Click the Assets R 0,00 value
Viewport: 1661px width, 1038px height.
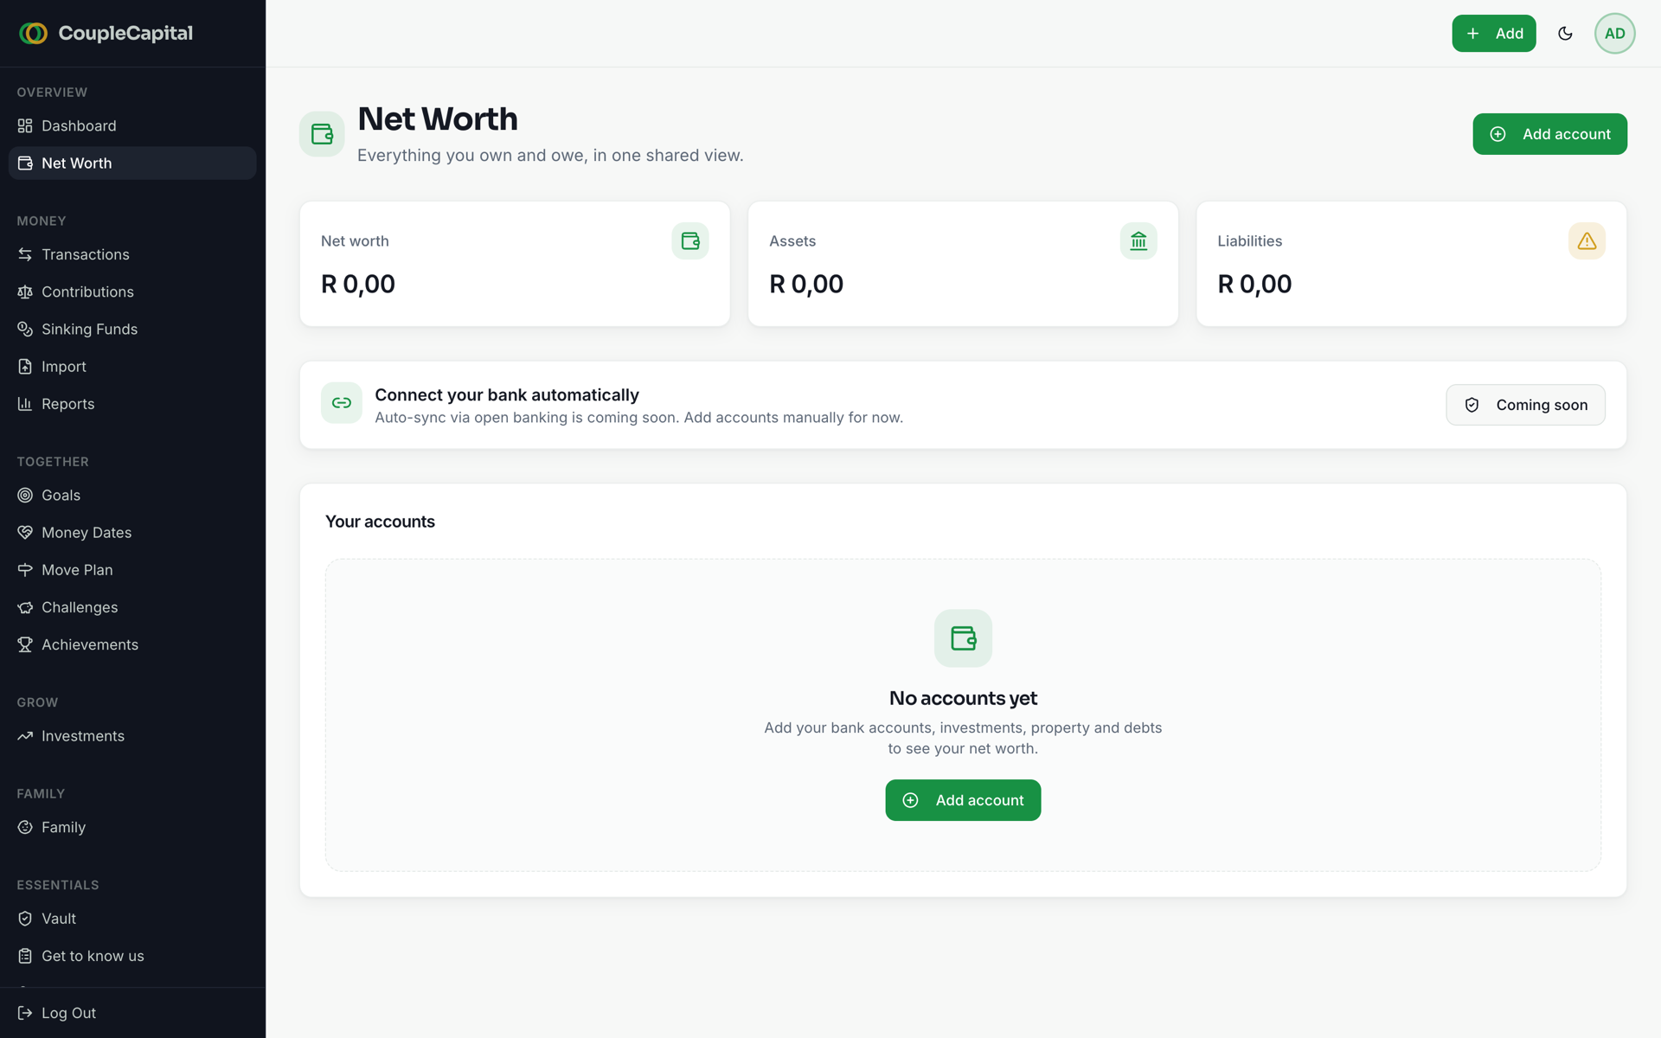click(x=806, y=284)
